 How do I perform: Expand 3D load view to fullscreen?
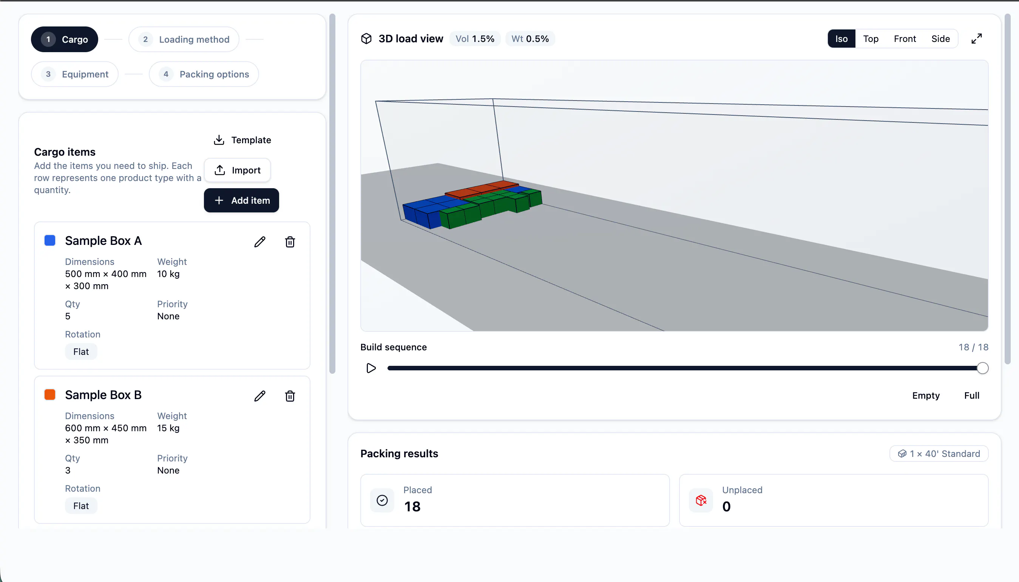(977, 39)
